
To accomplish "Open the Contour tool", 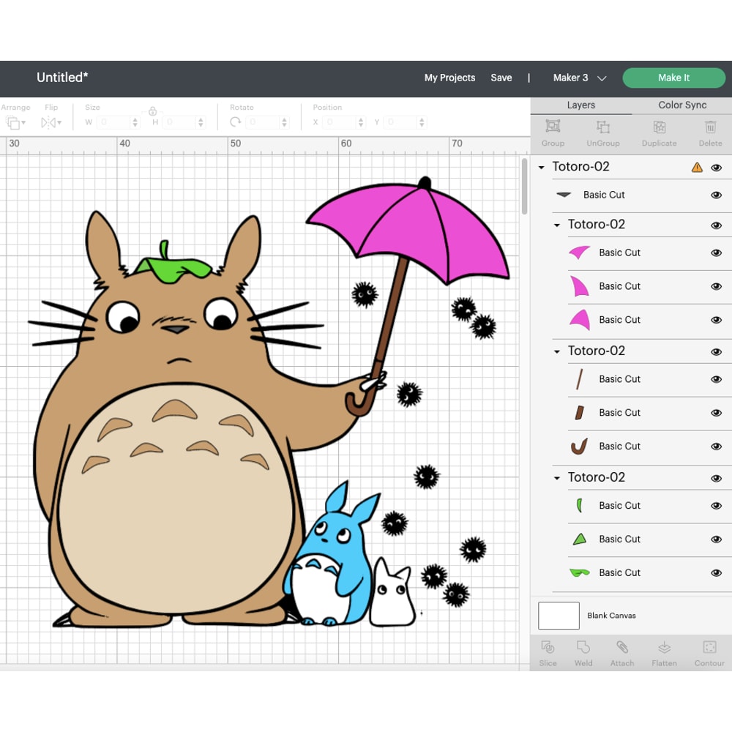I will click(709, 651).
